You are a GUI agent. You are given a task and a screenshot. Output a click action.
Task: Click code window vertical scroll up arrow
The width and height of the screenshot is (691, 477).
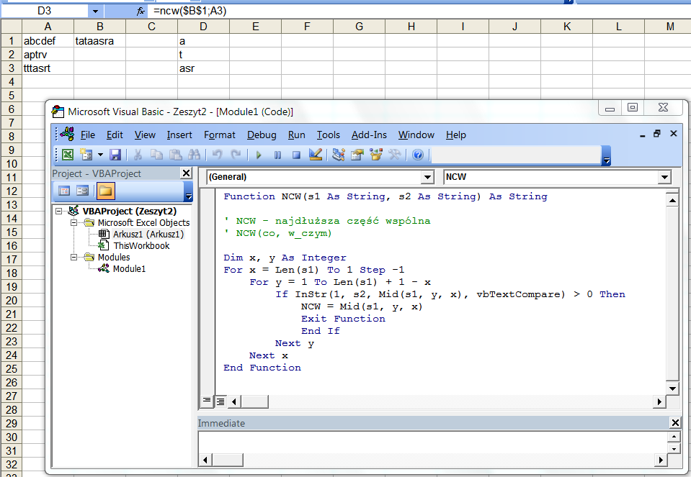pyautogui.click(x=672, y=201)
